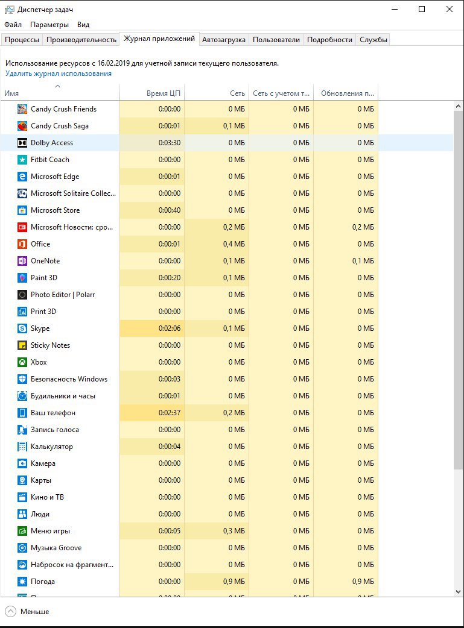
Task: Click the Будильники и часы clock icon
Action: pos(22,396)
